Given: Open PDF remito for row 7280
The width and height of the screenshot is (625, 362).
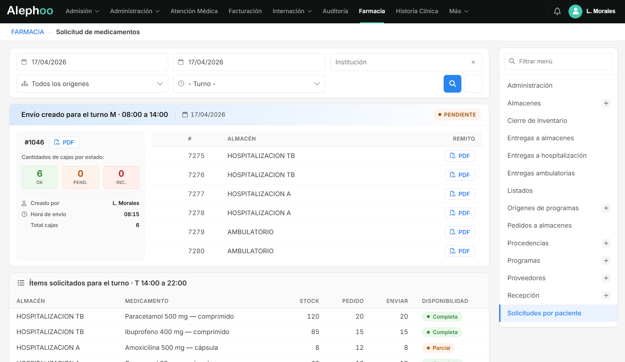Looking at the screenshot, I should (x=460, y=251).
